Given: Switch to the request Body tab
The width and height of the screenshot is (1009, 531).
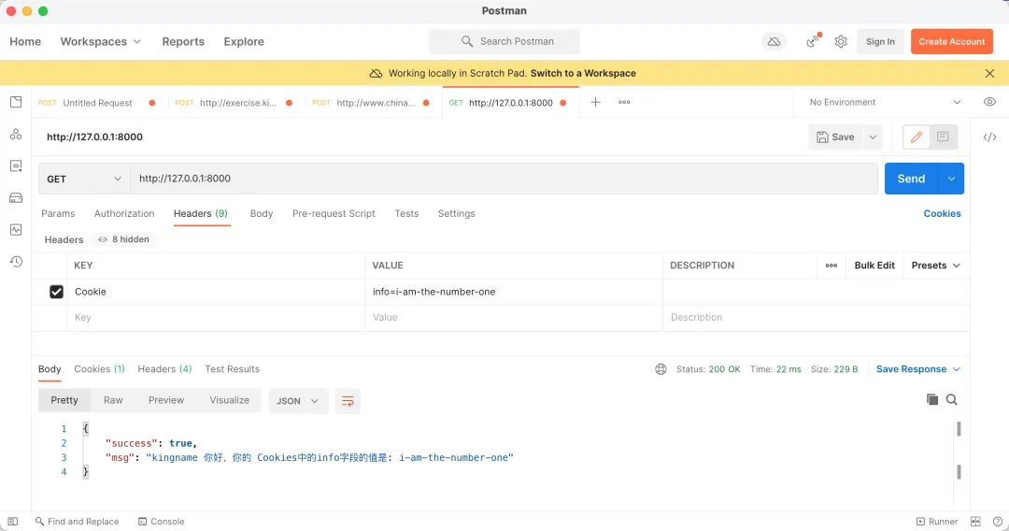Looking at the screenshot, I should (x=262, y=214).
